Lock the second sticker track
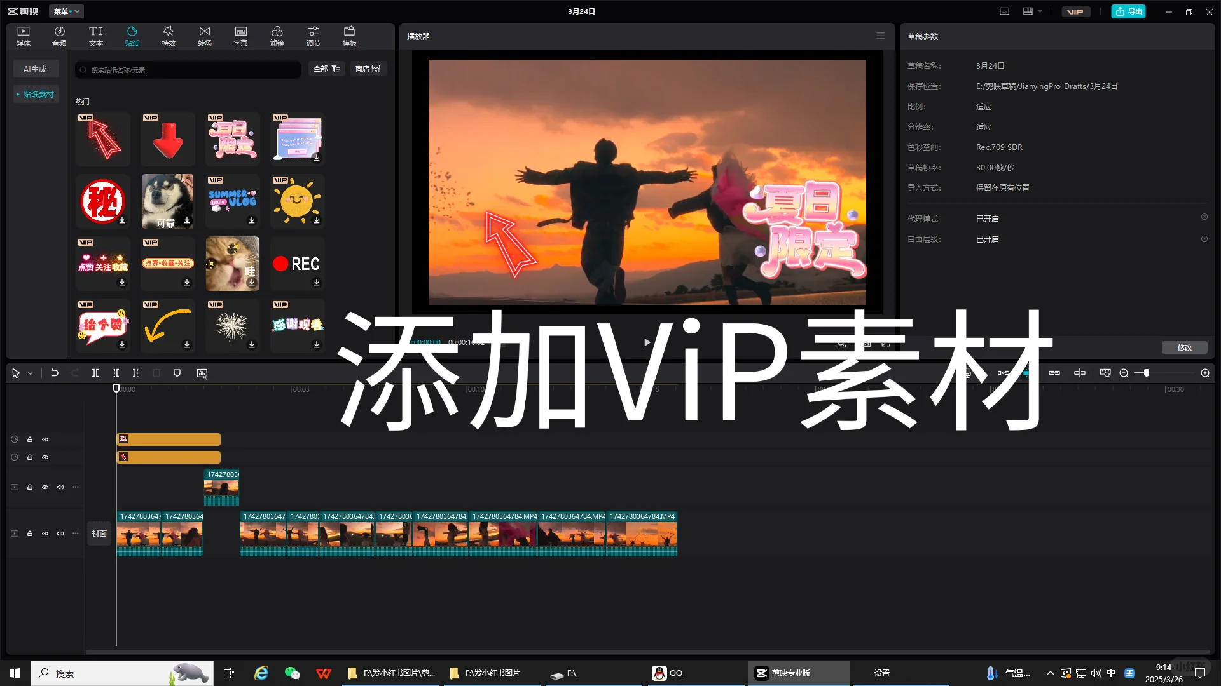The image size is (1221, 686). pos(30,457)
